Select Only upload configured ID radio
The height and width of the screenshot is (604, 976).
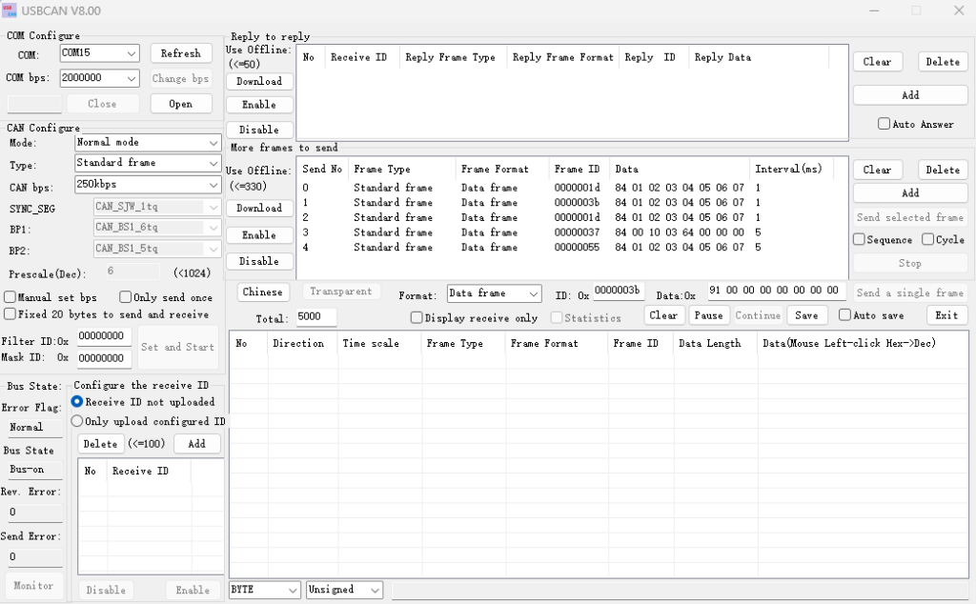click(x=78, y=421)
